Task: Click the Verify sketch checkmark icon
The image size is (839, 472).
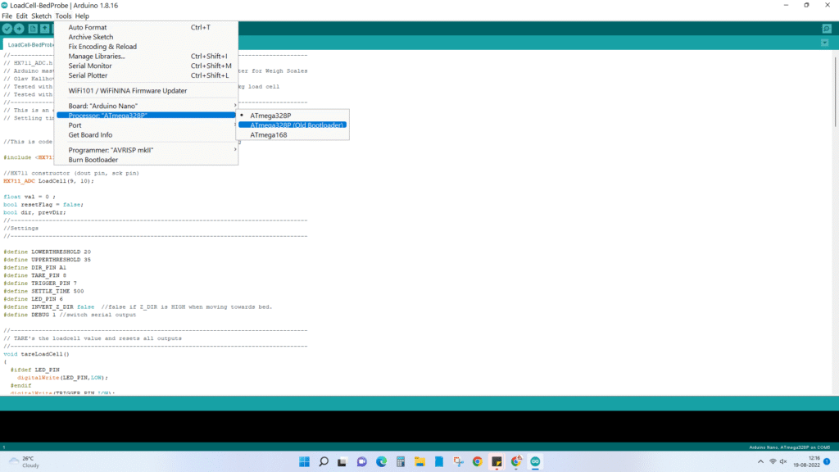Action: click(7, 29)
